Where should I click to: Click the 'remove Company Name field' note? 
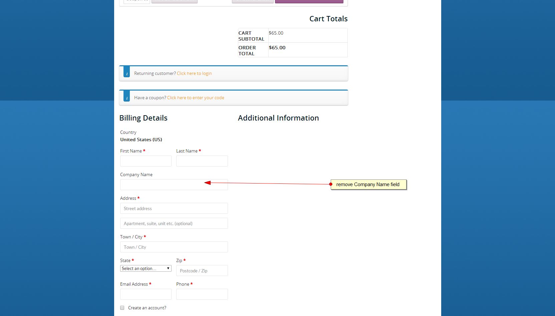pos(368,184)
